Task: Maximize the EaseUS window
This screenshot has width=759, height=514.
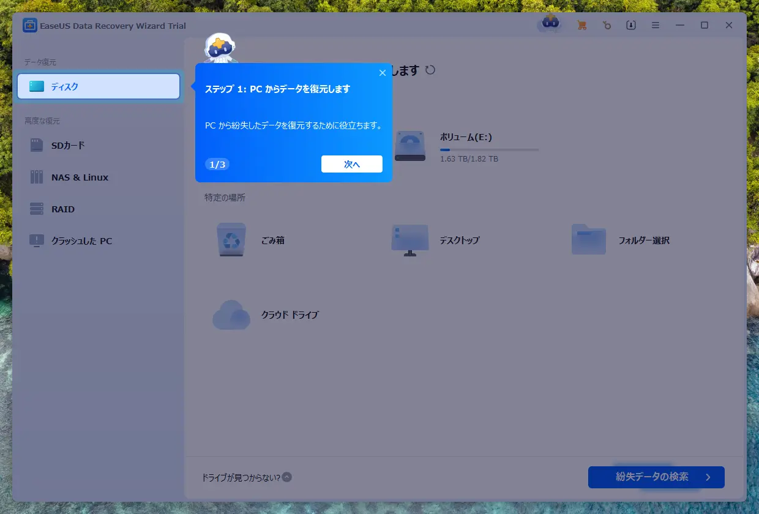Action: click(x=705, y=25)
